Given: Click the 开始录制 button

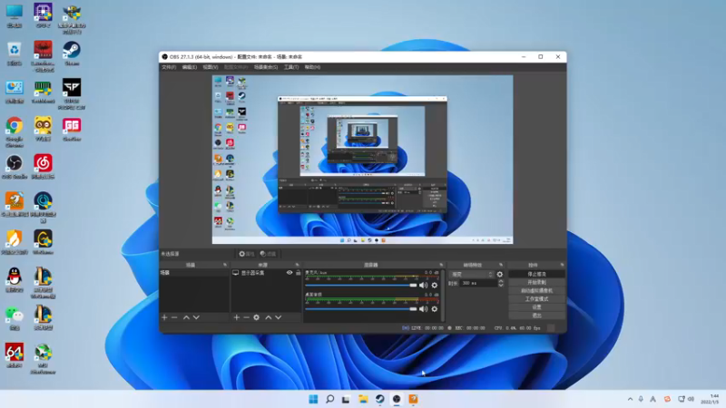Looking at the screenshot, I should point(536,282).
